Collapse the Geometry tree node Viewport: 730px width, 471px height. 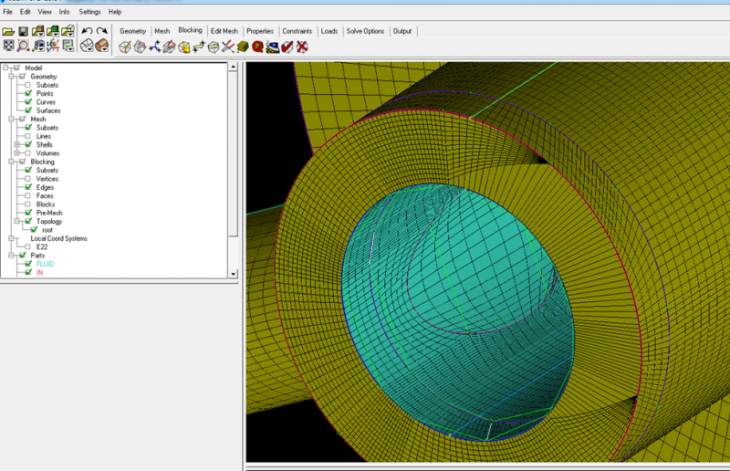tap(10, 77)
